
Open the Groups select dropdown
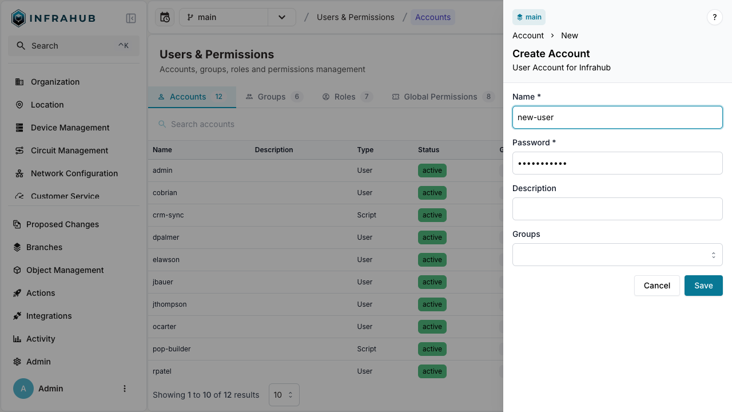click(x=617, y=255)
